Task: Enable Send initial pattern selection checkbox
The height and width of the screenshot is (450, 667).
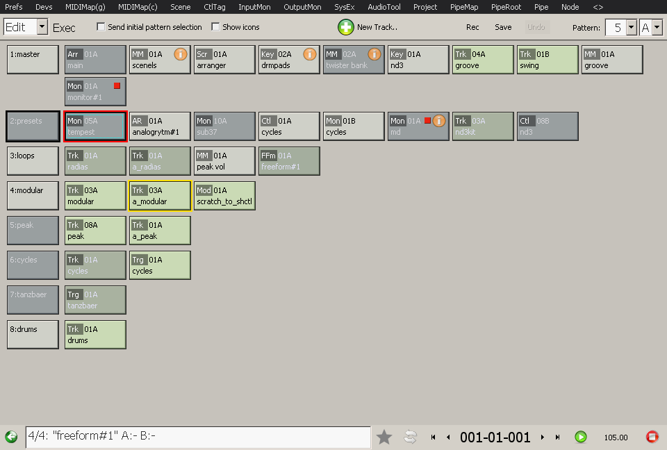Action: [101, 27]
